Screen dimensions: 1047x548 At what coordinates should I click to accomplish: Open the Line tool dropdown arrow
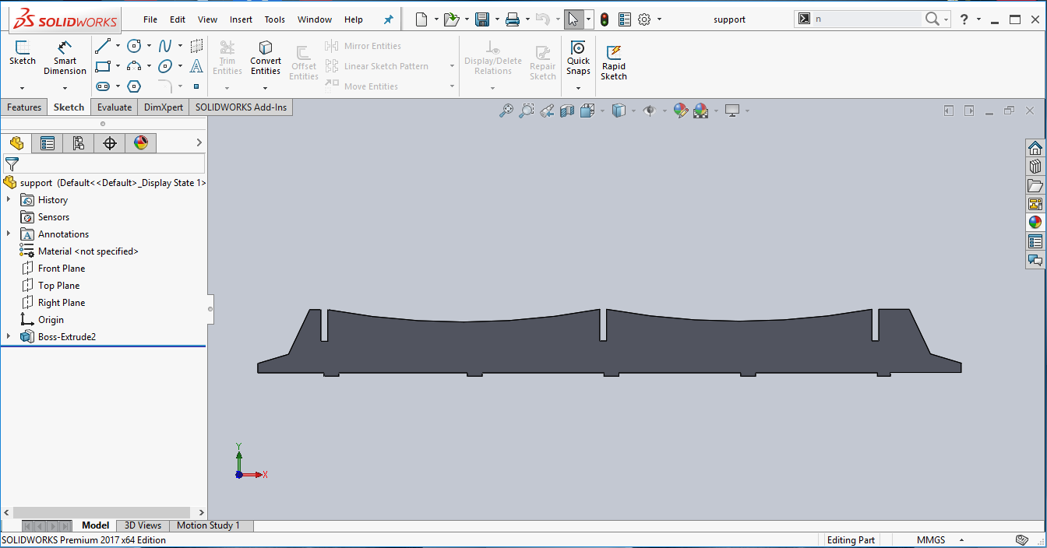tap(118, 46)
